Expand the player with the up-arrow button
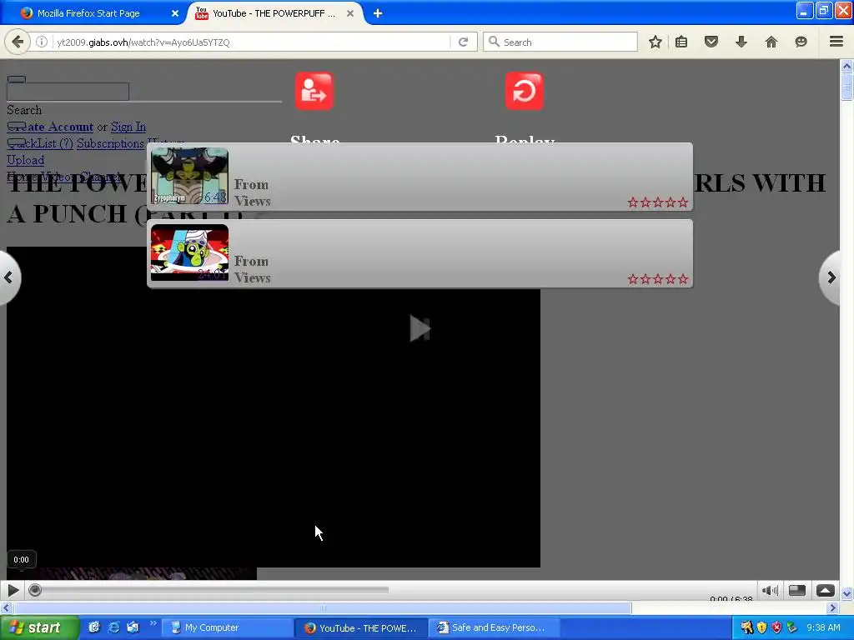Viewport: 854px width, 640px height. tap(825, 590)
